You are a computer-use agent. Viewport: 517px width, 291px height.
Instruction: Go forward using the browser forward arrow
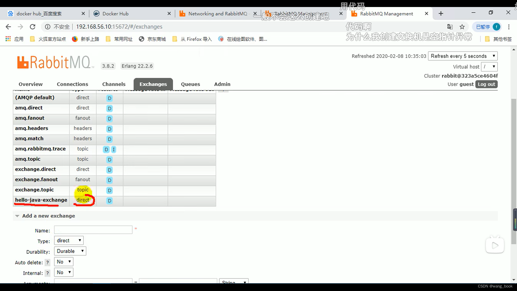20,27
